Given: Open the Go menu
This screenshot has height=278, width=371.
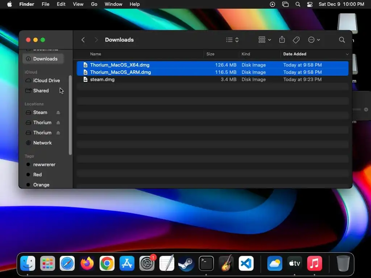Looking at the screenshot, I should (x=94, y=4).
